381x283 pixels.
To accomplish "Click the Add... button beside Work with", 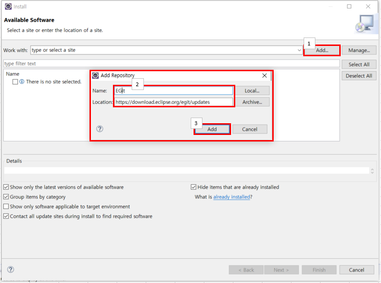I will click(x=322, y=50).
